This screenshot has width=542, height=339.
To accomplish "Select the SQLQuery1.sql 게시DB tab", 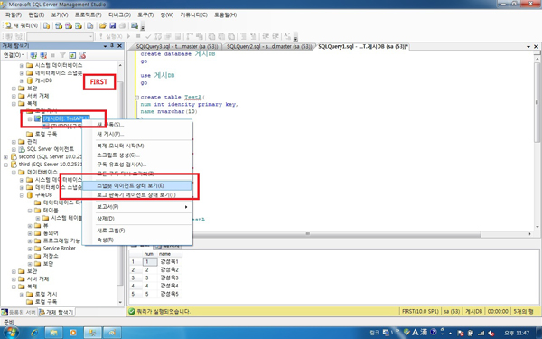I will pyautogui.click(x=362, y=46).
